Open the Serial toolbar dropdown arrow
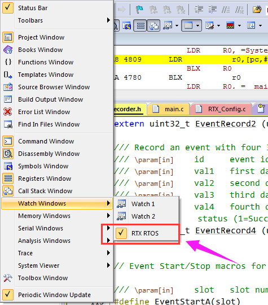Screen dimensions: 268x305 click(x=219, y=25)
